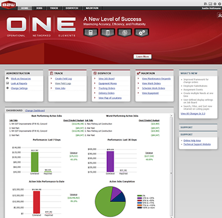Click the dashboard scrollbar up arrow
The width and height of the screenshot is (222, 218).
[171, 116]
